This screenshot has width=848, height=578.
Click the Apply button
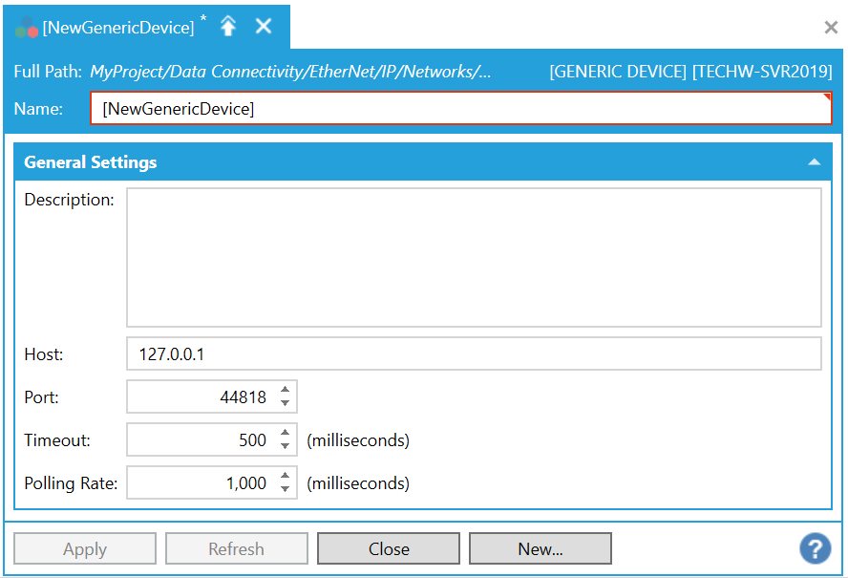85,548
